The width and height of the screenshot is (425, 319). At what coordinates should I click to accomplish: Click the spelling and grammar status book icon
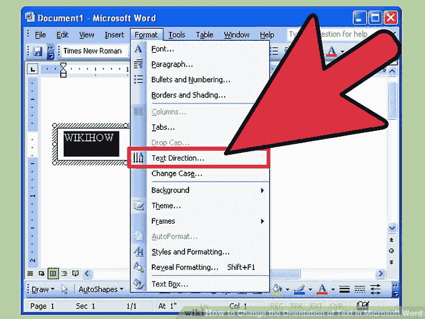tap(363, 306)
